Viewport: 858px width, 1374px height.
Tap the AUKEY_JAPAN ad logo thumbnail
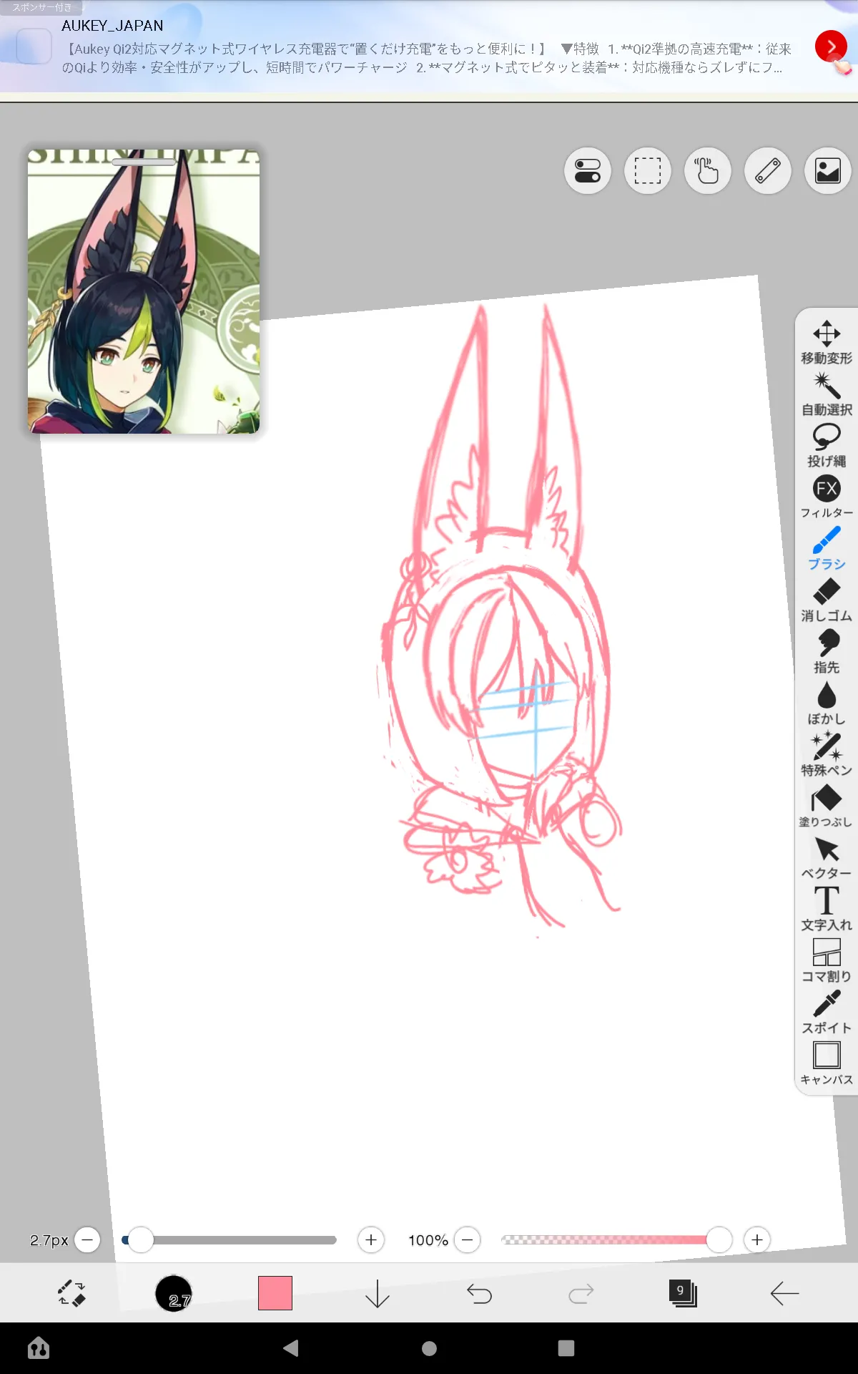coord(34,47)
